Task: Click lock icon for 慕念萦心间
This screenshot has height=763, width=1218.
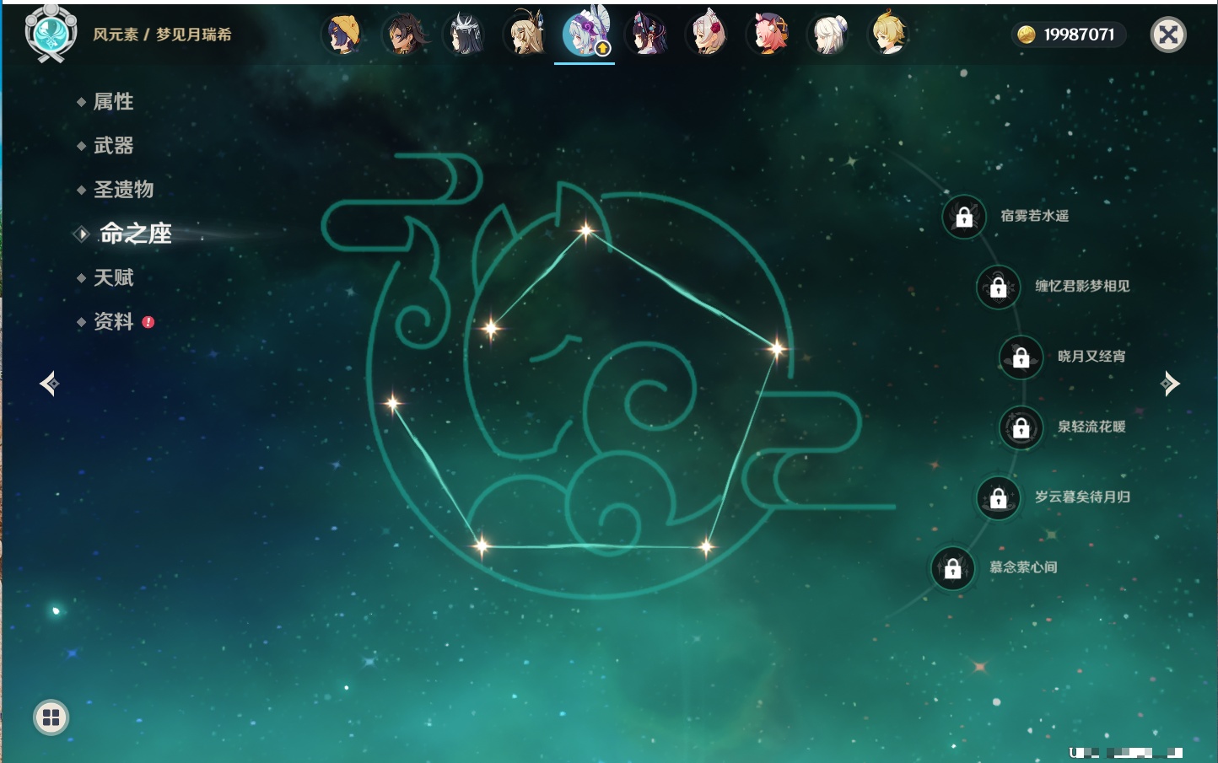Action: coord(953,568)
